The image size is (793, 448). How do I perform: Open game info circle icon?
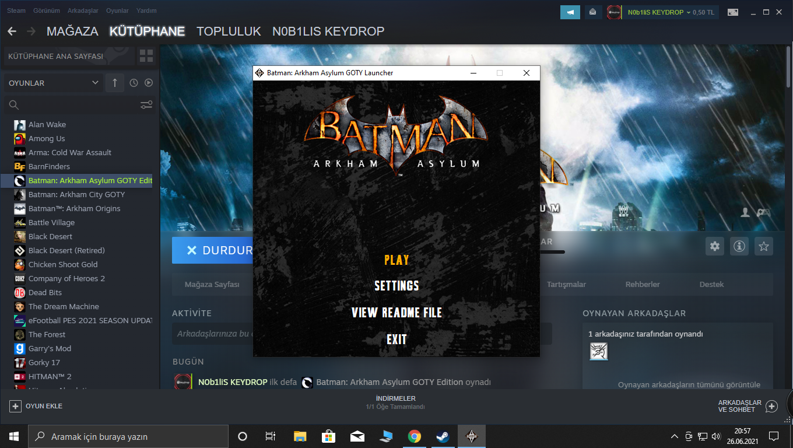[x=739, y=247]
